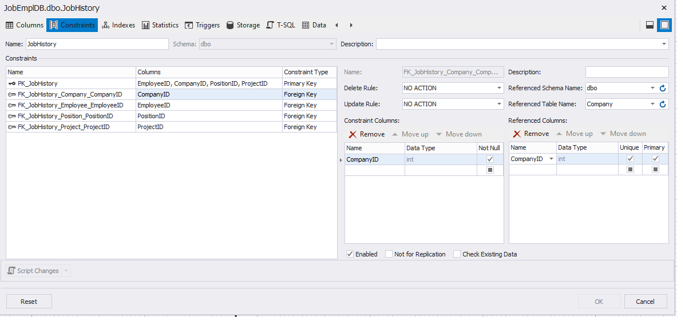Select FK_JobHistory_Position_PositionID constraint row
The width and height of the screenshot is (677, 317).
(172, 117)
